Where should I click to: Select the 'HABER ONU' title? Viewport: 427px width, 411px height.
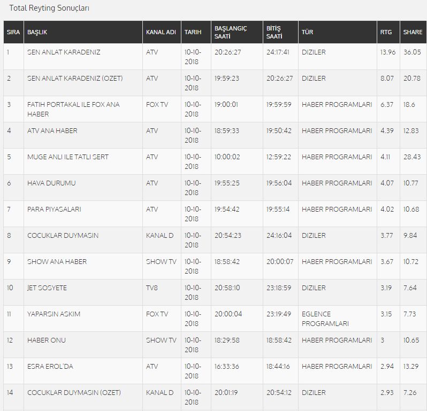pyautogui.click(x=47, y=340)
